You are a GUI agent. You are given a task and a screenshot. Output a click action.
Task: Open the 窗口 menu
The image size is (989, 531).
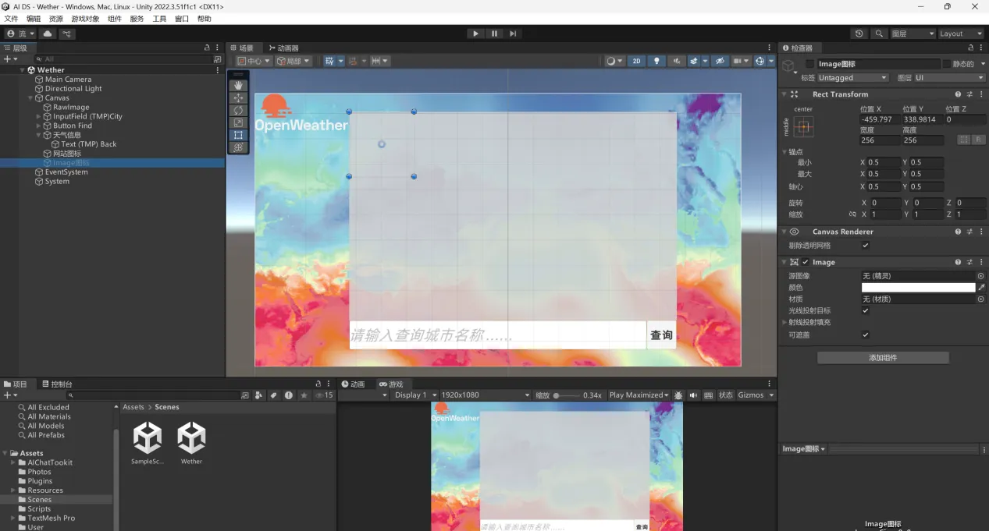click(181, 18)
